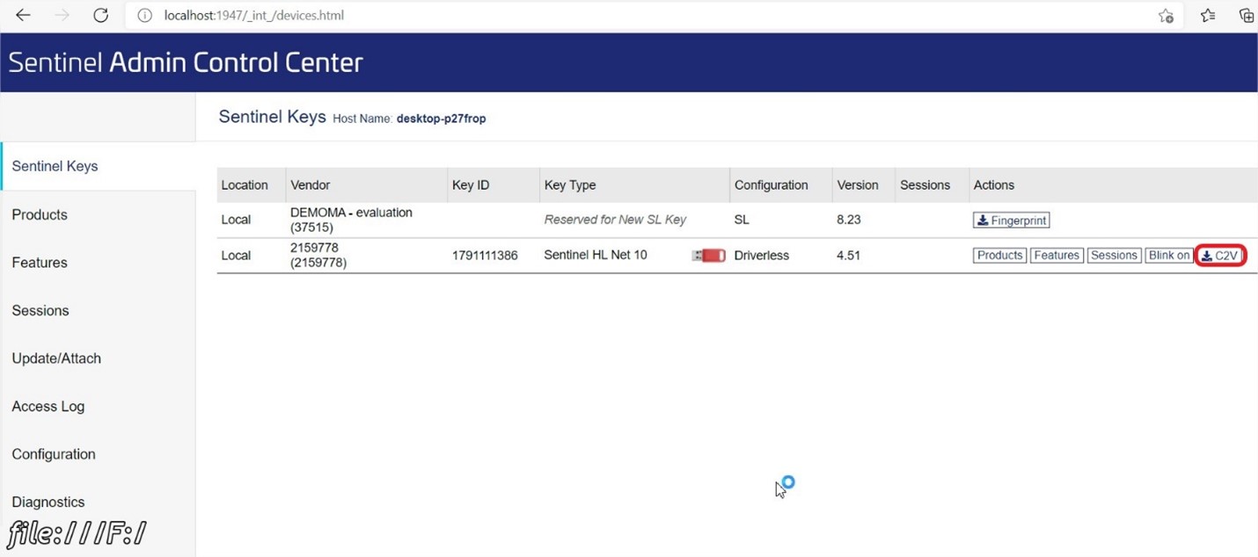Click Features button for key 1791111386

1056,256
